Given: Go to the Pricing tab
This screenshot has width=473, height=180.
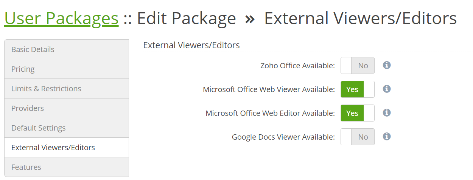Looking at the screenshot, I should pos(67,69).
